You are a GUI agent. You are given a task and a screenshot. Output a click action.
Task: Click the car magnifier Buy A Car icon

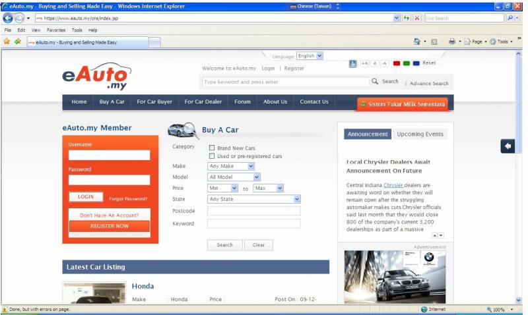pos(183,130)
